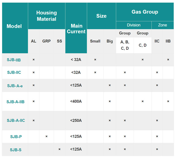Click the × in SJB-IIB Small size cell

click(95, 60)
